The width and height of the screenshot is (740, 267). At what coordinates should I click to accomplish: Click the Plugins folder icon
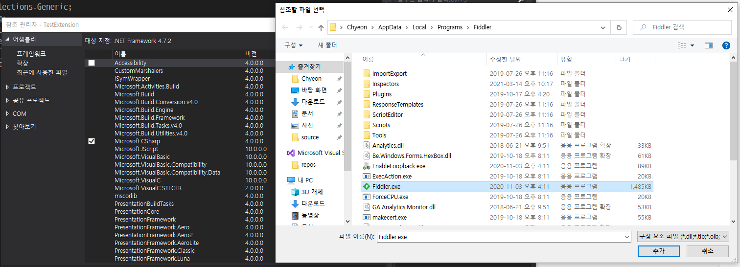367,94
